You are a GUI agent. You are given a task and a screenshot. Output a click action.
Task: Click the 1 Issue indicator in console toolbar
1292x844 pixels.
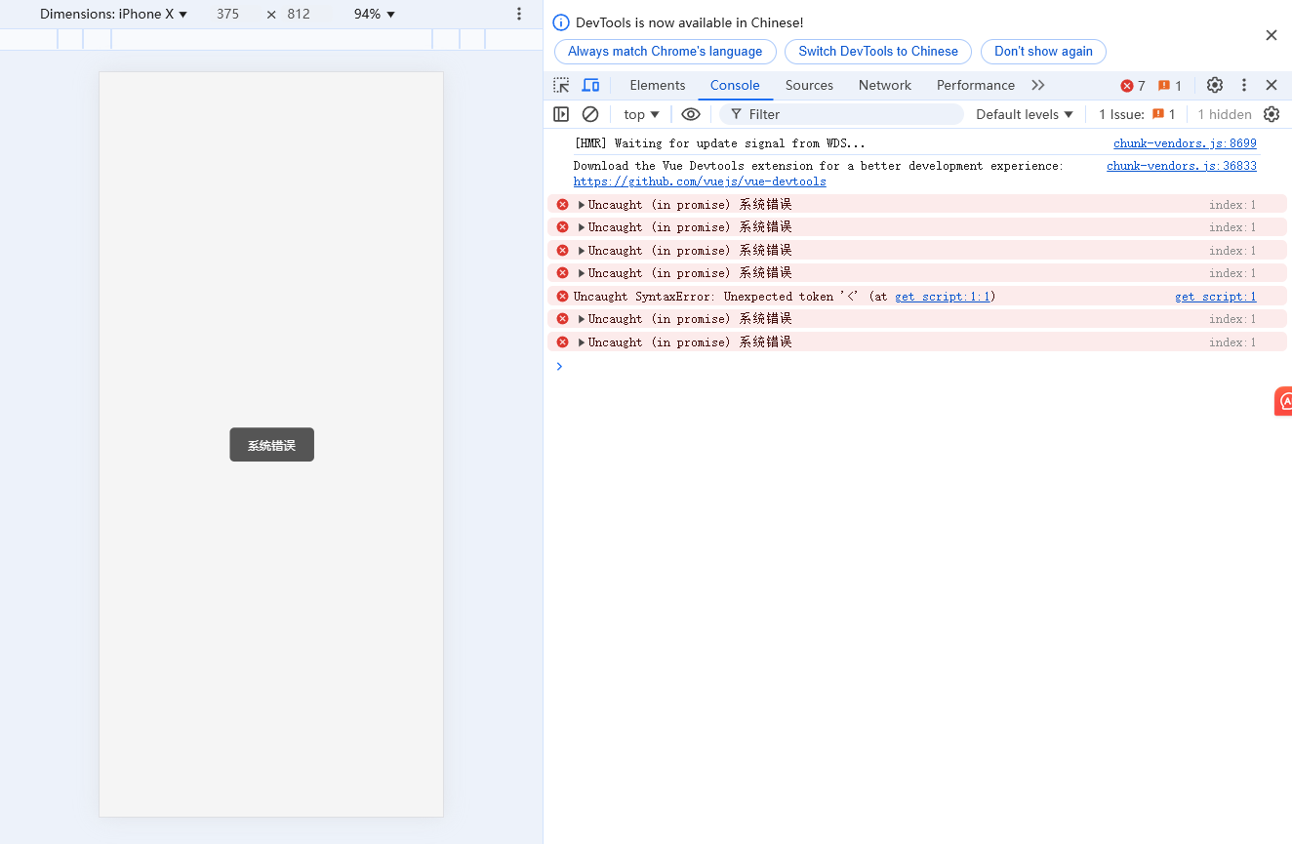(1137, 114)
